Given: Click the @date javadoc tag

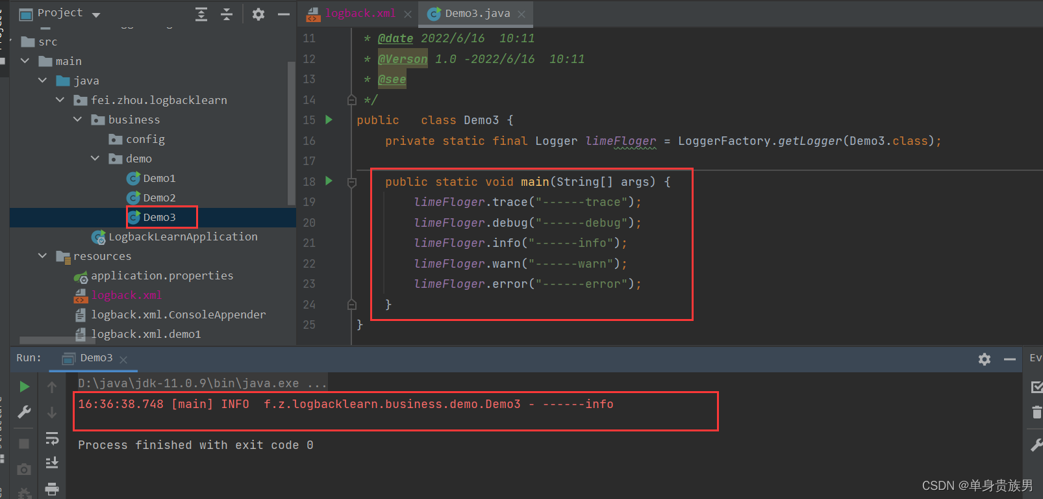Looking at the screenshot, I should pyautogui.click(x=396, y=38).
